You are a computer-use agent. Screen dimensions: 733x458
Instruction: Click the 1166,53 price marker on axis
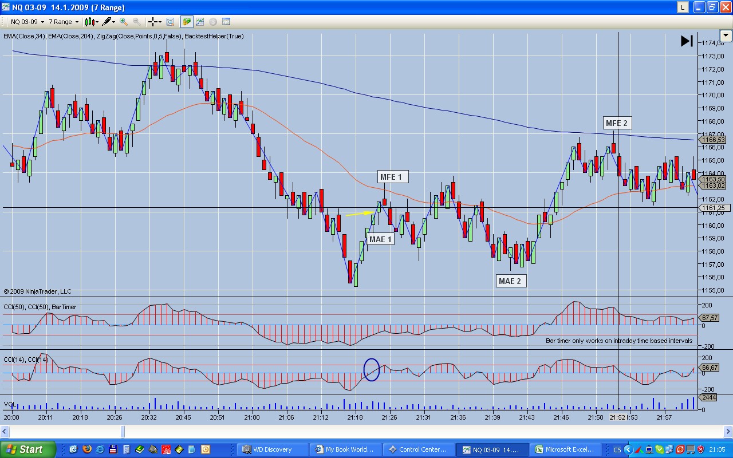click(714, 140)
